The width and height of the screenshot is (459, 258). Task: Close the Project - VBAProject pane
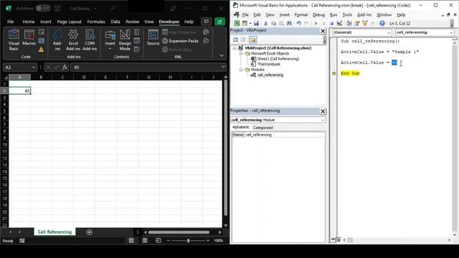(323, 31)
